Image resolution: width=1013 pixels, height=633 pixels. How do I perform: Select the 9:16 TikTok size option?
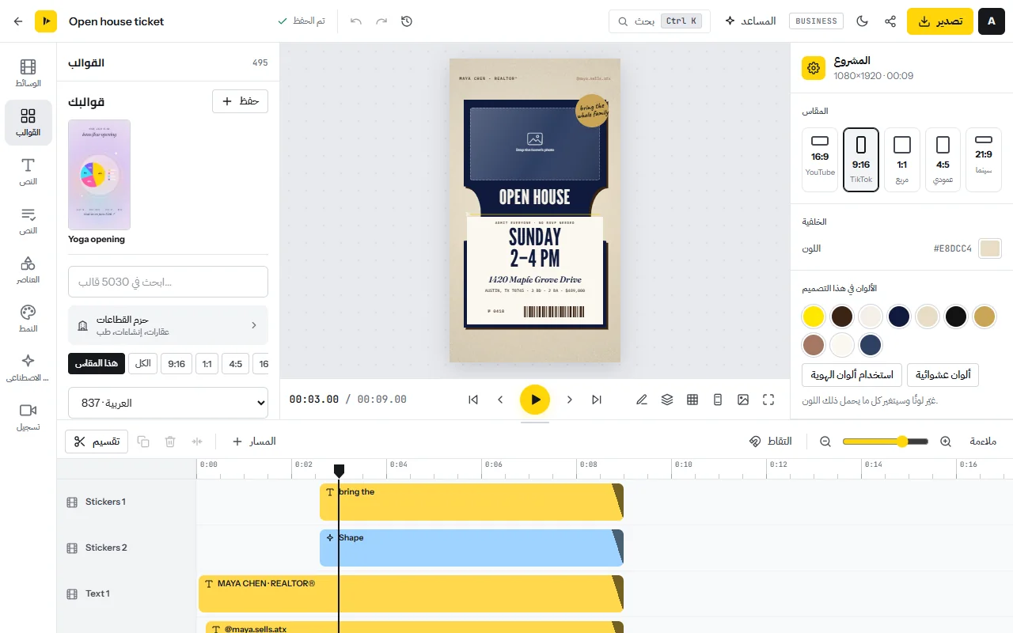click(x=861, y=160)
